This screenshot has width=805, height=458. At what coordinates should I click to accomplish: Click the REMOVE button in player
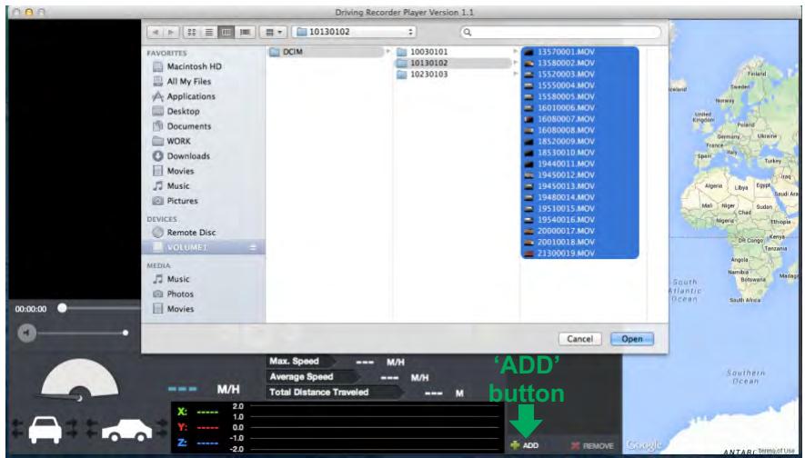592,446
